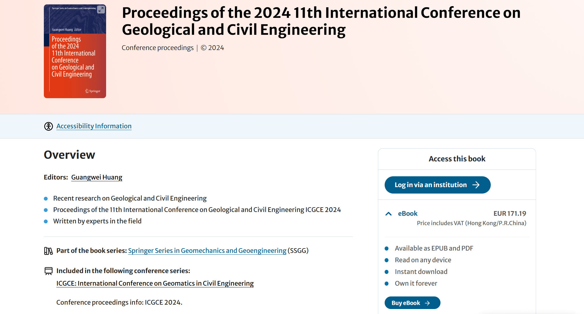Click the Springer logo on cover
Screen dimensions: 584x314
coord(93,91)
